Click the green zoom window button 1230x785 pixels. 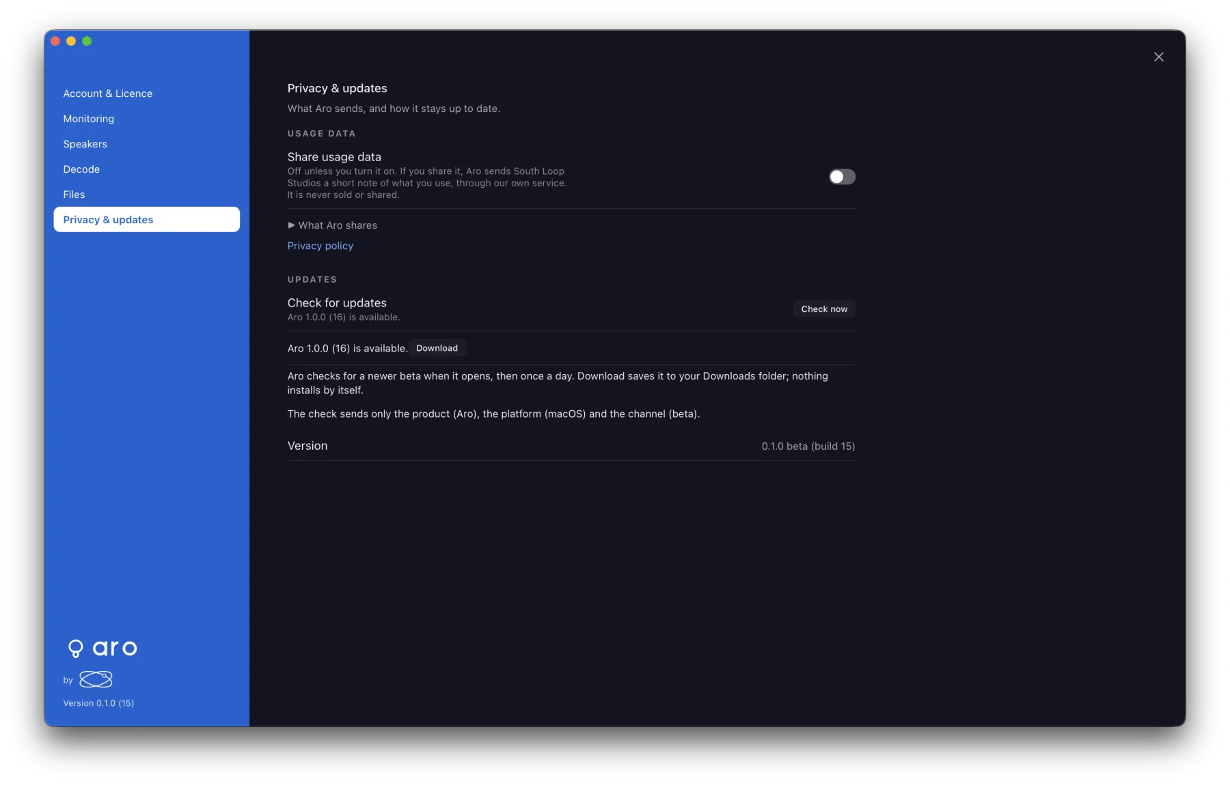[87, 41]
